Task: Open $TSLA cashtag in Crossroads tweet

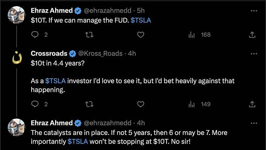Action: [56, 81]
